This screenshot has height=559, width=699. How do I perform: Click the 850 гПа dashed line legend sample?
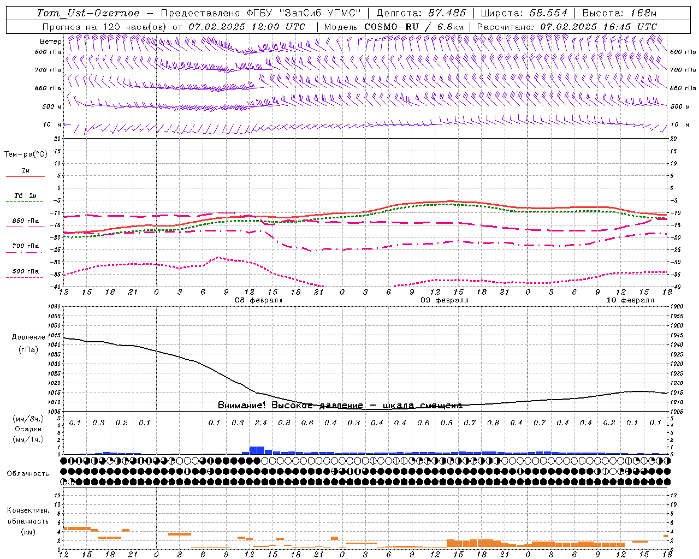click(x=25, y=227)
